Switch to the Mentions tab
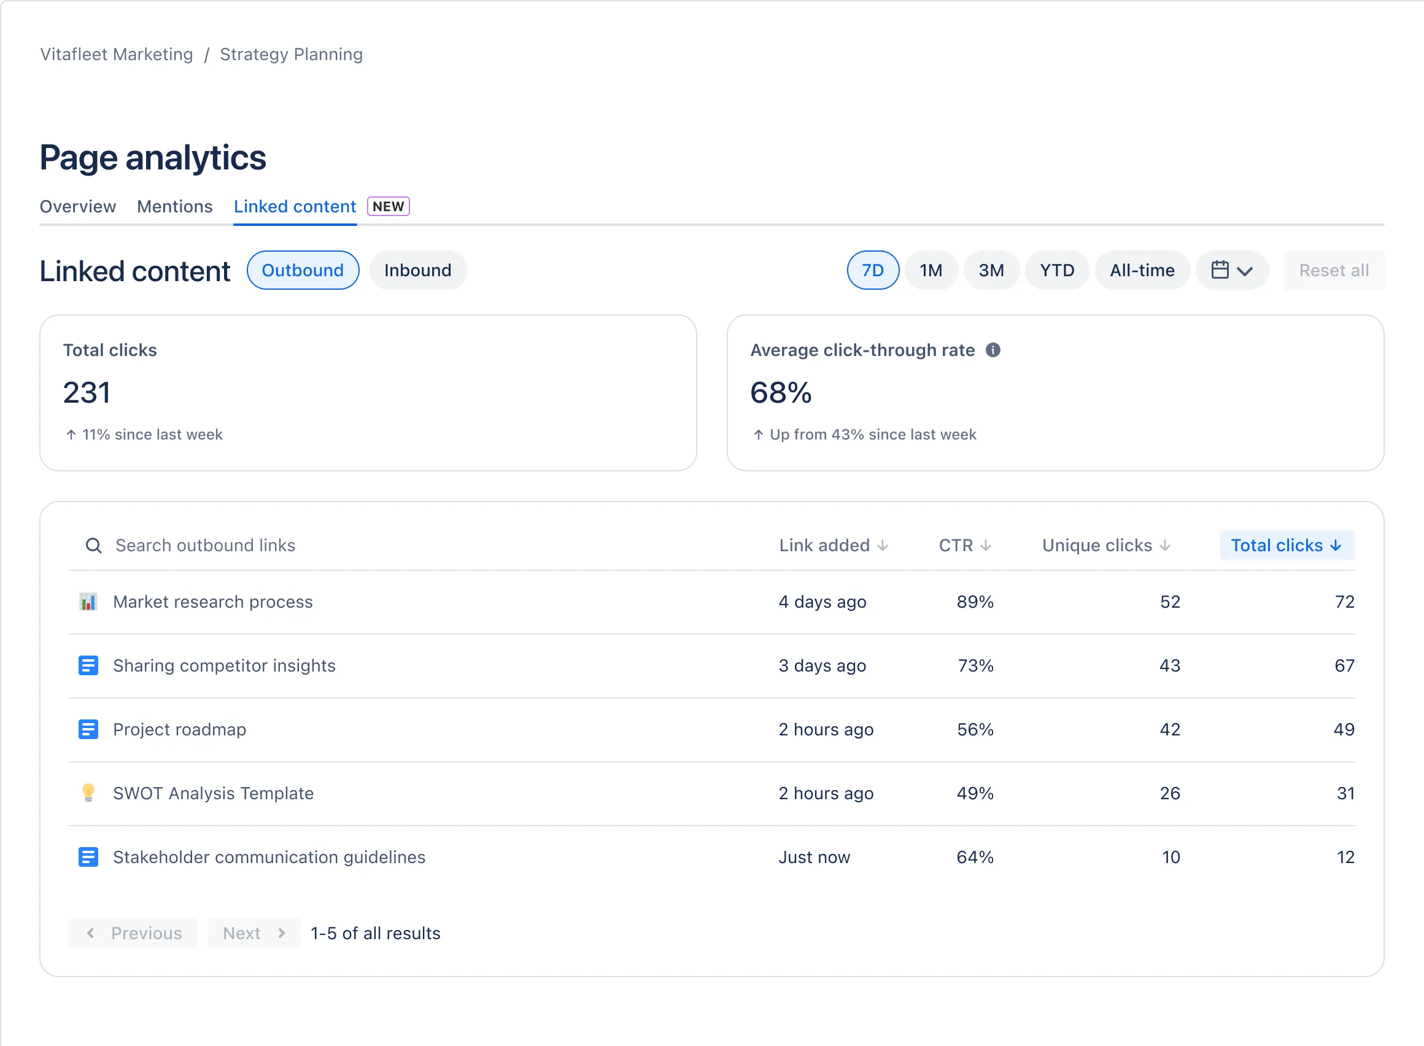The height and width of the screenshot is (1046, 1424). point(175,206)
